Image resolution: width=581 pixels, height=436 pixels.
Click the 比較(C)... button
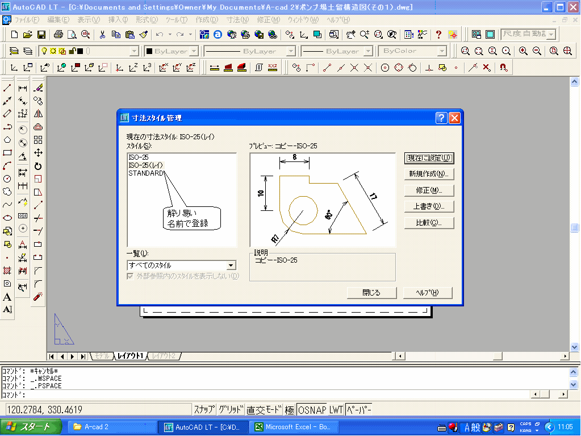pyautogui.click(x=429, y=223)
